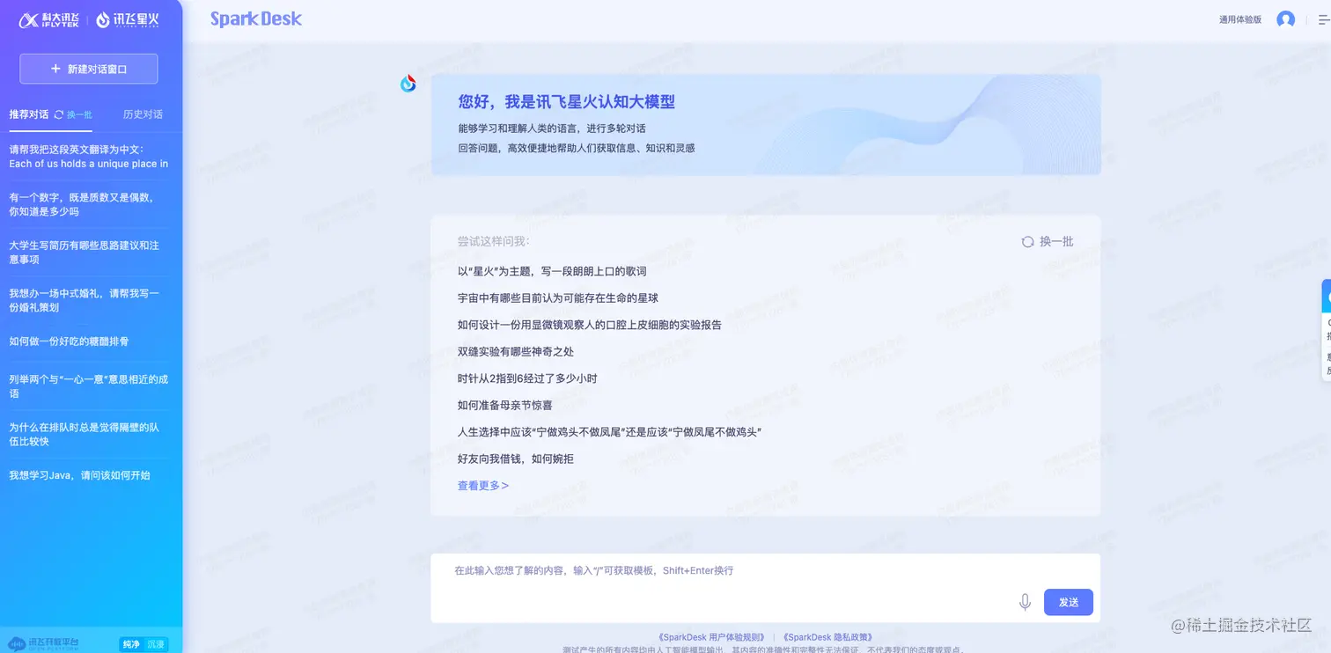
Task: Click prompt about 口腔上皮细胞的实验报告
Action: 590,325
